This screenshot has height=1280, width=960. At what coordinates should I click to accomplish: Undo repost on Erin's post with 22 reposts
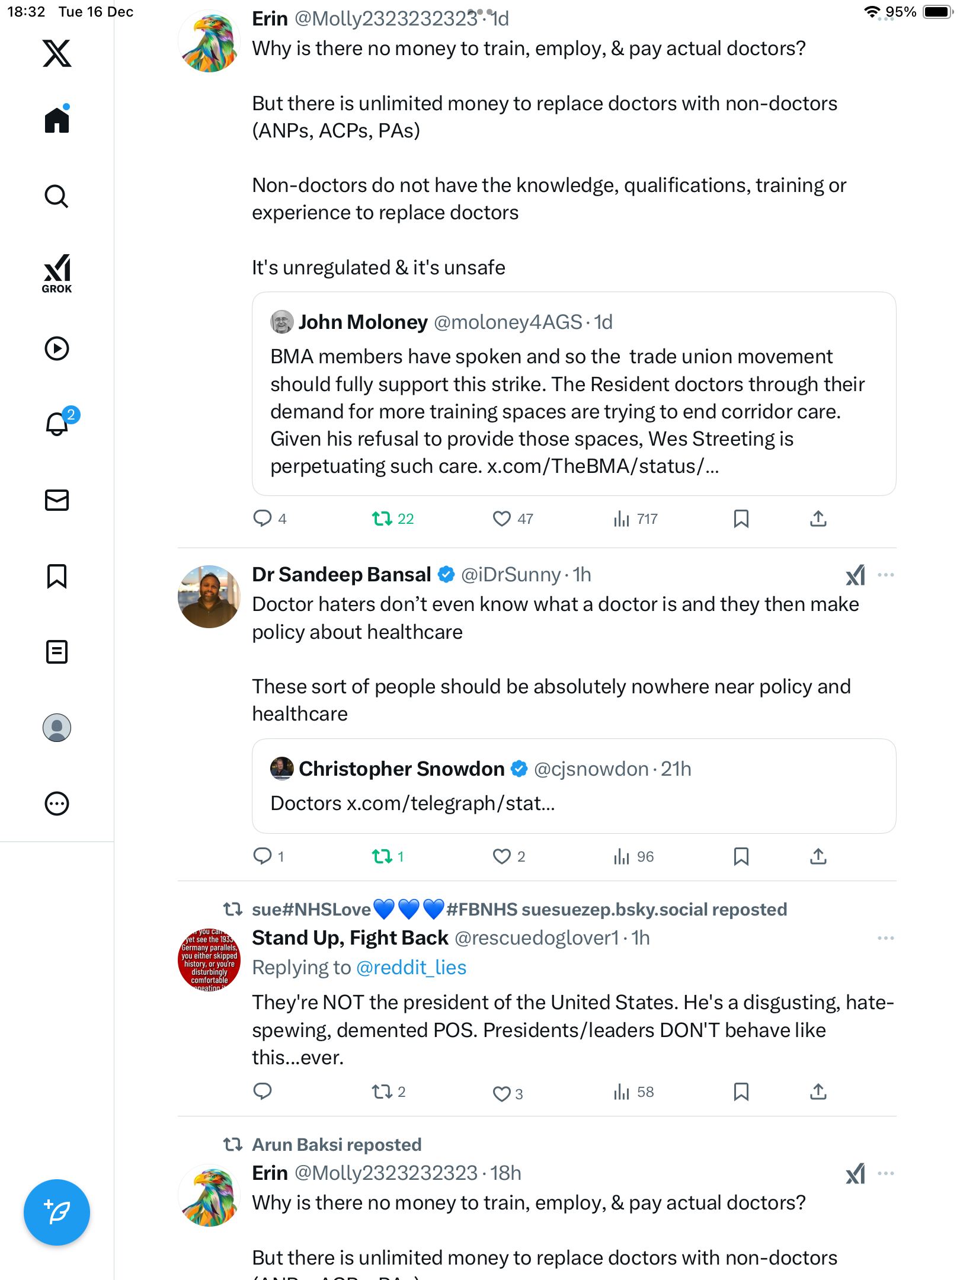click(382, 519)
